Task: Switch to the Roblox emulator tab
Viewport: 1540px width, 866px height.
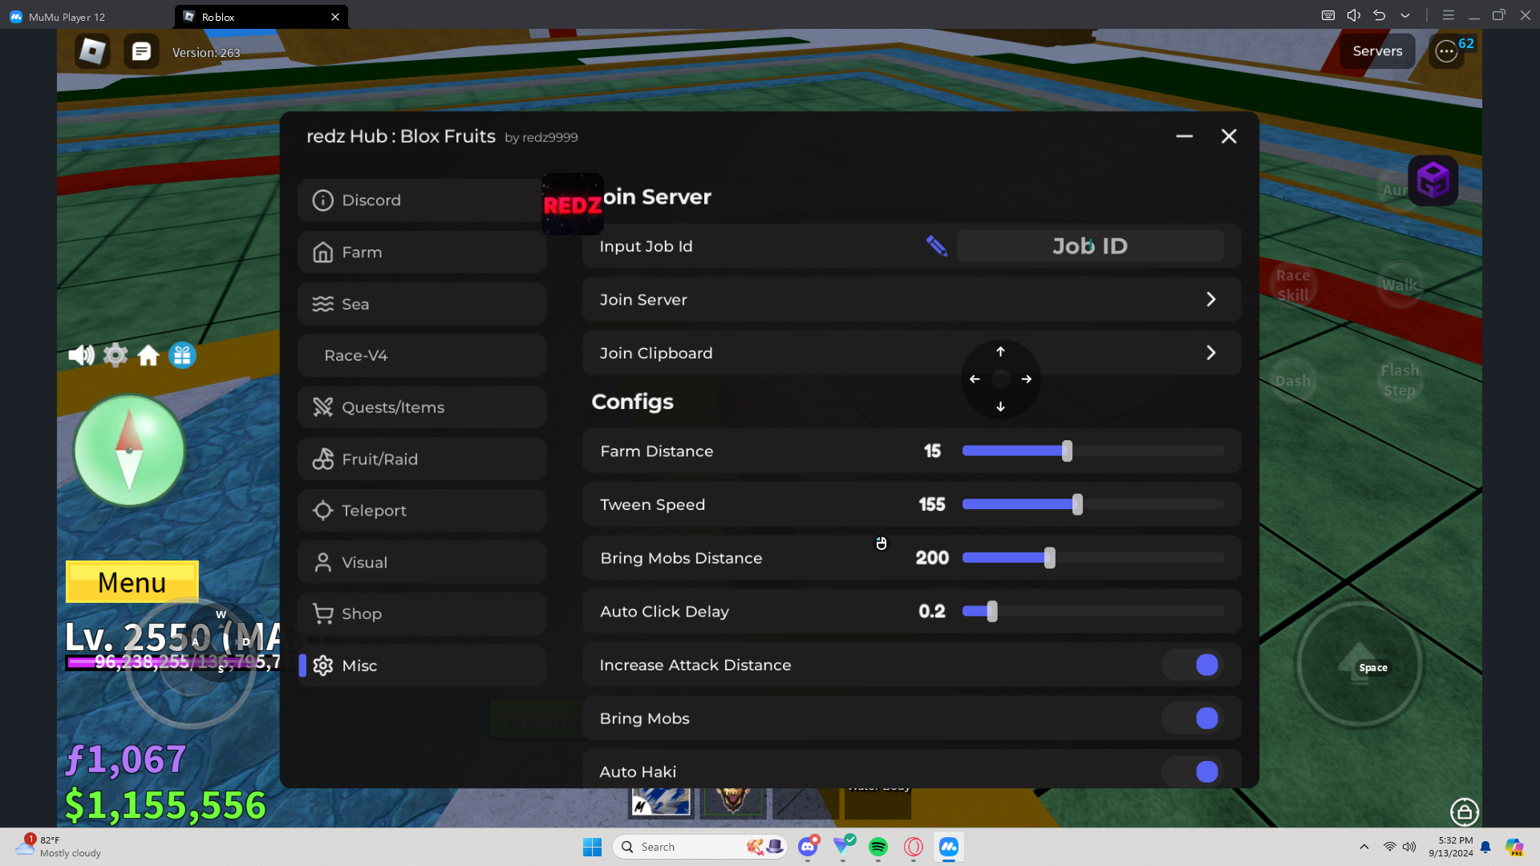Action: tap(261, 16)
